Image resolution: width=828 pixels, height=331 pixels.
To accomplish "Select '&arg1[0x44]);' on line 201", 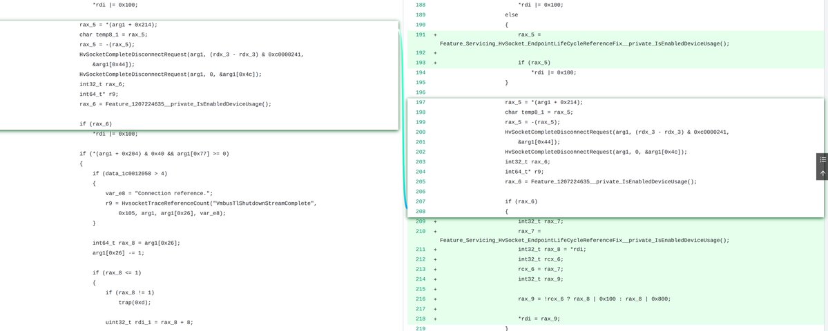I will pos(539,142).
